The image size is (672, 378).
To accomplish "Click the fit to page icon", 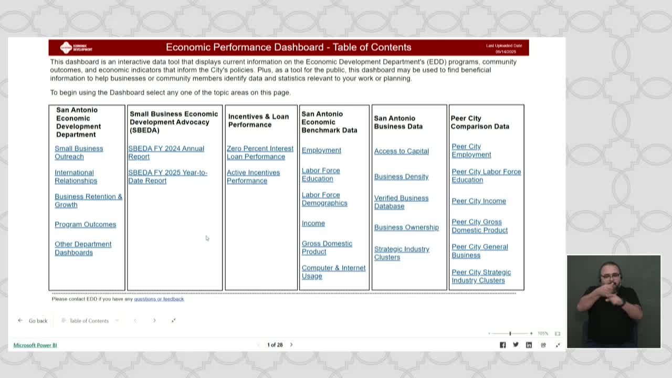I will click(558, 333).
